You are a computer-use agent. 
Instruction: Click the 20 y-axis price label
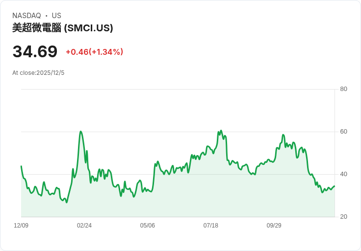[x=343, y=217]
